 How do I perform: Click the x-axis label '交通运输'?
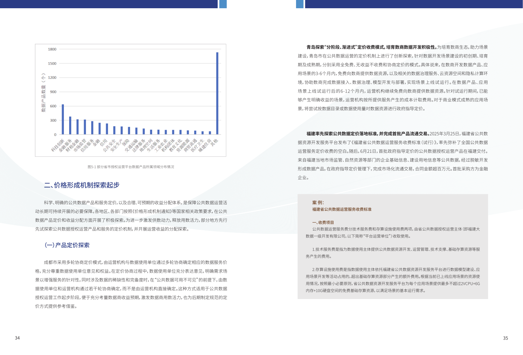pyautogui.click(x=131, y=145)
